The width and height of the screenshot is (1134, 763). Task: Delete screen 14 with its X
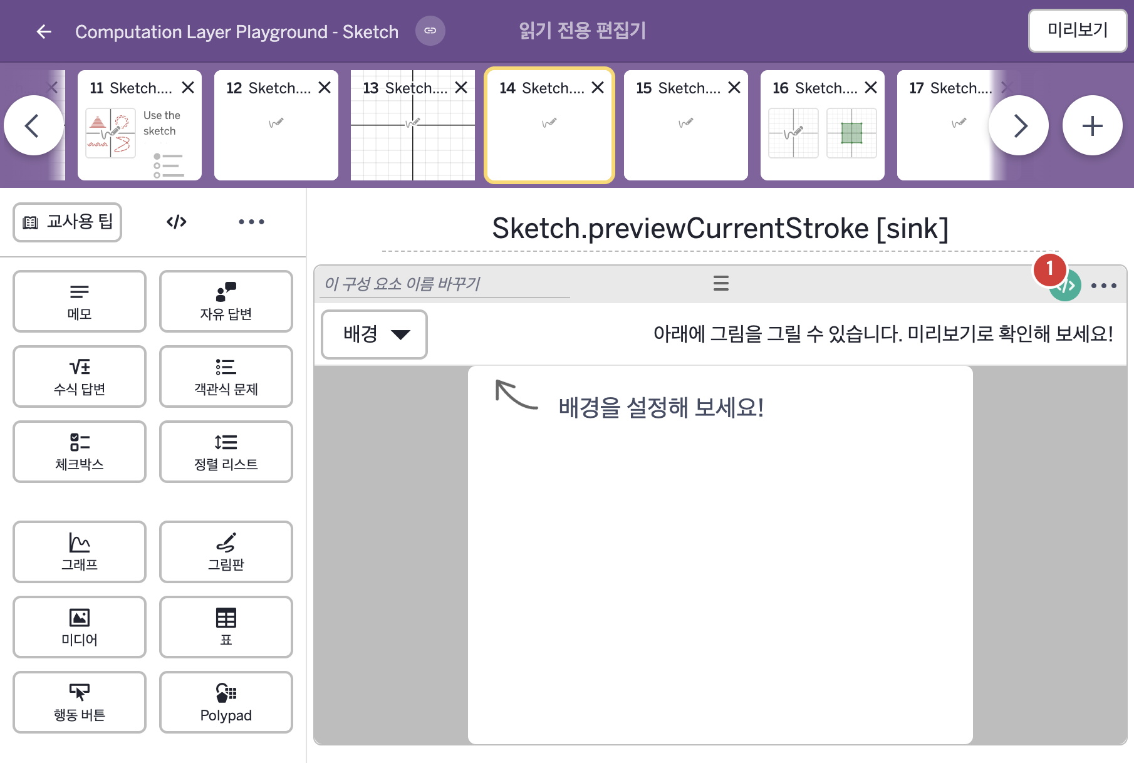point(598,88)
